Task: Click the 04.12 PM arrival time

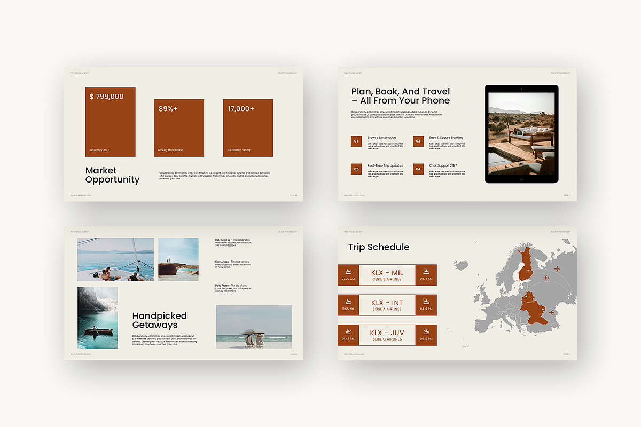Action: pos(426,309)
